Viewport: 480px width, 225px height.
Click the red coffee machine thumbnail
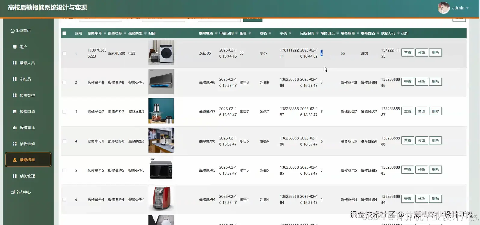click(161, 199)
